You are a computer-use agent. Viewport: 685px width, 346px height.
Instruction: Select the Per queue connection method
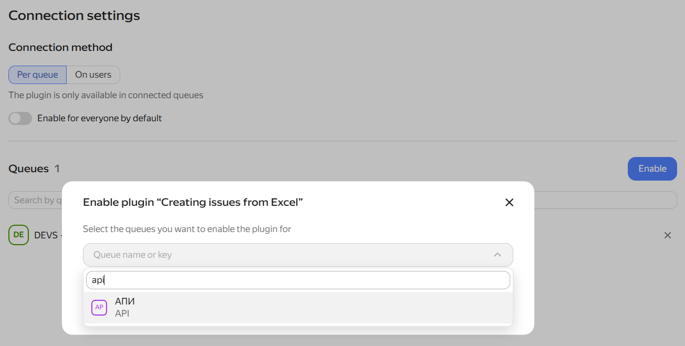point(37,75)
